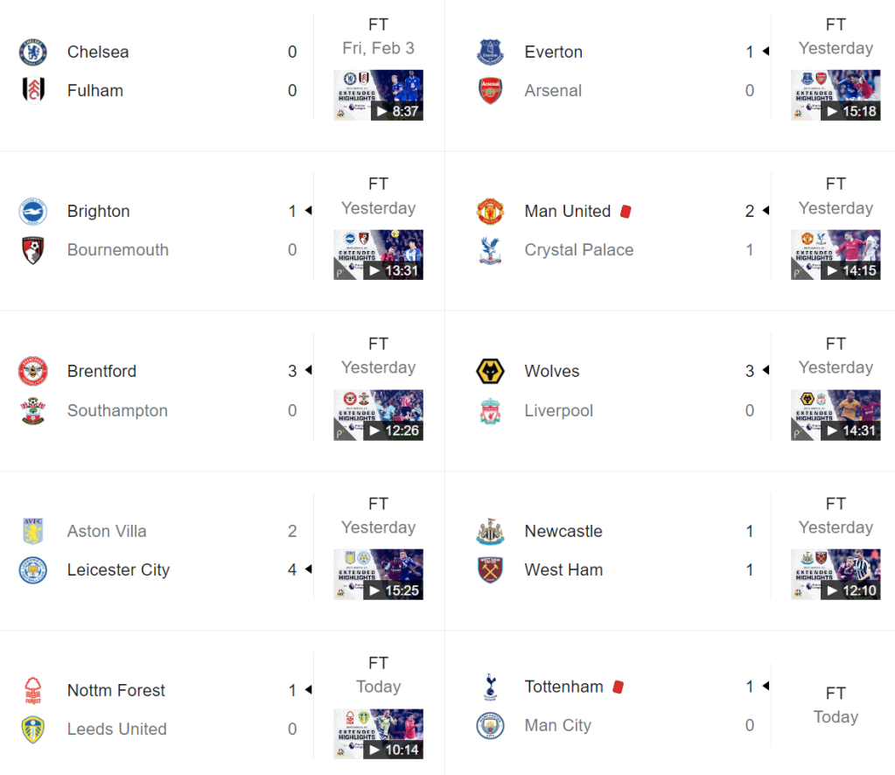This screenshot has width=895, height=775.
Task: Click the Newcastle club crest icon
Action: point(491,531)
